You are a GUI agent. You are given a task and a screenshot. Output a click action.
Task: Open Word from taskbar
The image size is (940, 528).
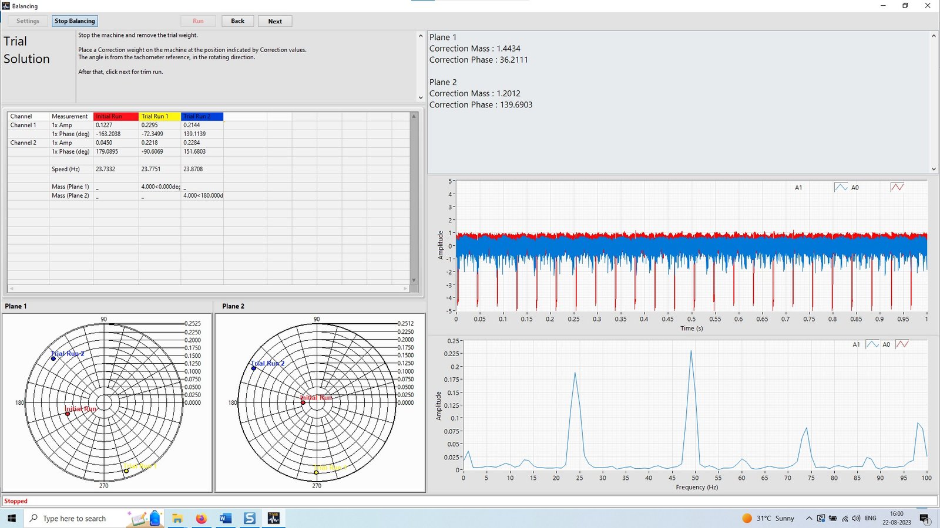point(226,518)
